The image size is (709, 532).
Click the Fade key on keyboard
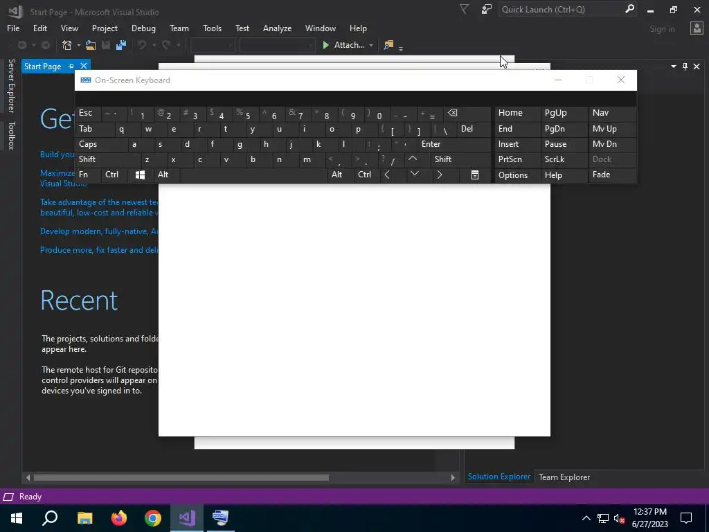pos(612,175)
